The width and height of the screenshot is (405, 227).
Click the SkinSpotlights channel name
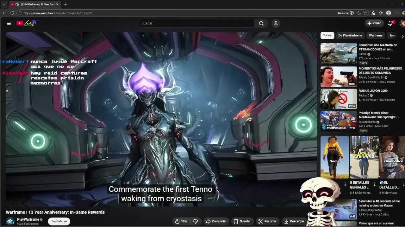(367, 122)
